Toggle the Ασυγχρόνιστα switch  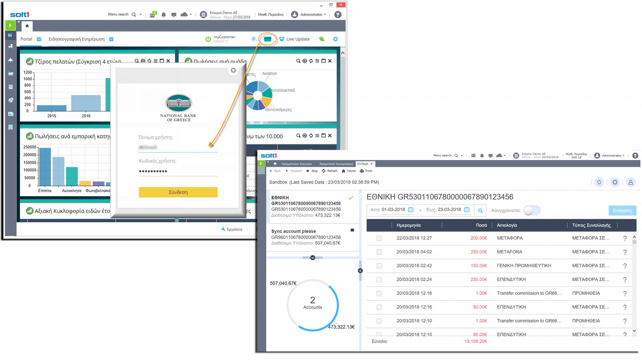coord(532,211)
